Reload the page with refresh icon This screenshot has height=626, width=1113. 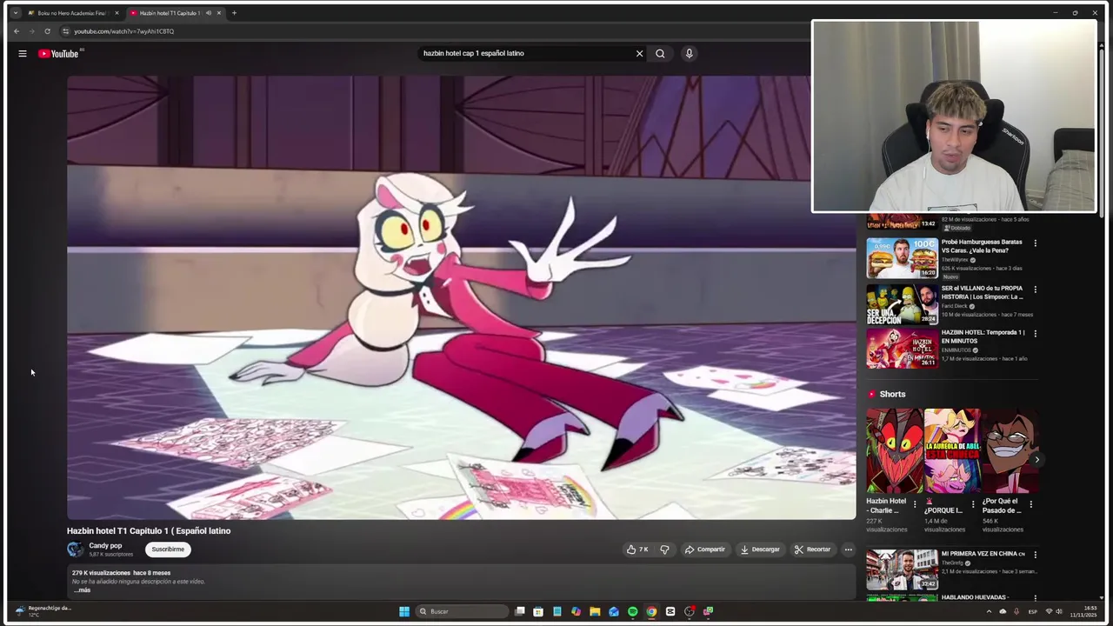point(47,31)
